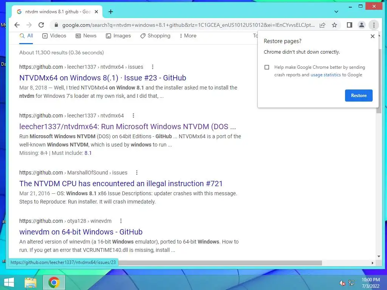Image resolution: width=387 pixels, height=290 pixels.
Task: Open the network tray icon
Action: [x=351, y=283]
